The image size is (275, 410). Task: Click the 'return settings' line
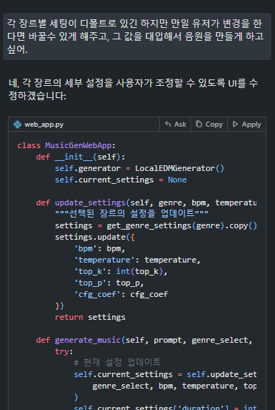[90, 317]
